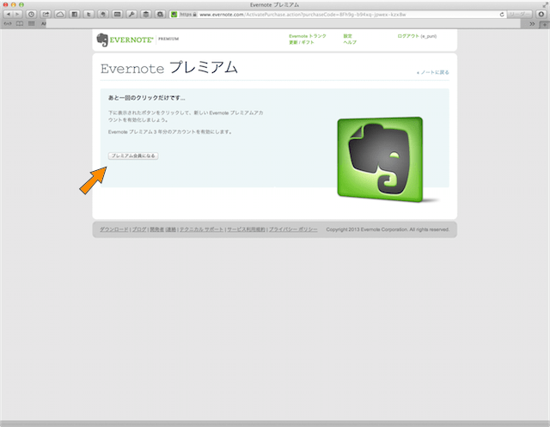Click the large green Evernote elephant image

(x=380, y=159)
